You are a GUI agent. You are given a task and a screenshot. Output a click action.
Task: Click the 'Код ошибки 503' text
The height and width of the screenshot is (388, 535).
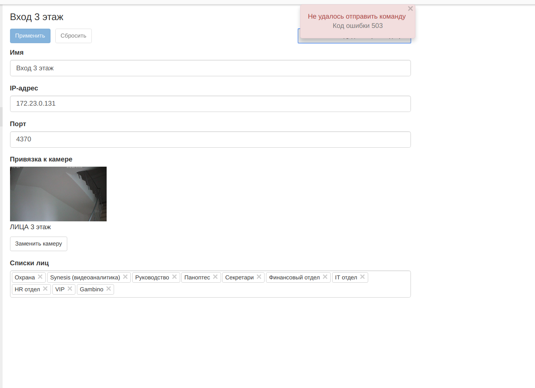point(358,26)
